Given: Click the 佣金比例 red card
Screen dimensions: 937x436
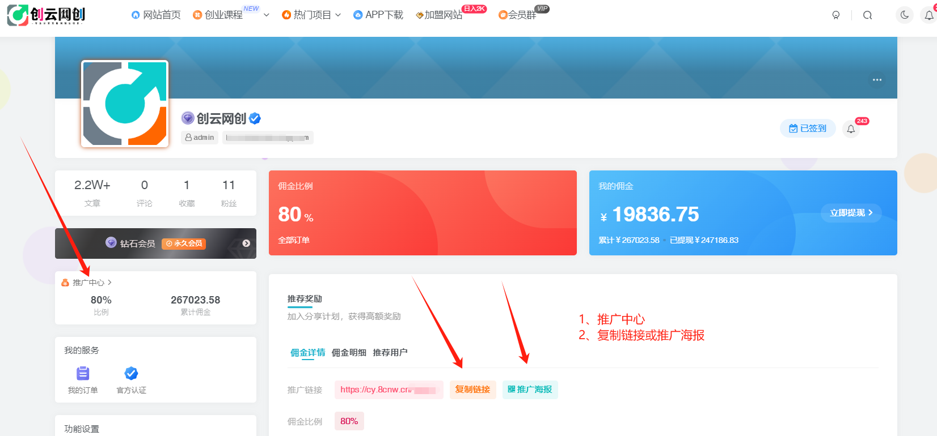Looking at the screenshot, I should (x=423, y=213).
